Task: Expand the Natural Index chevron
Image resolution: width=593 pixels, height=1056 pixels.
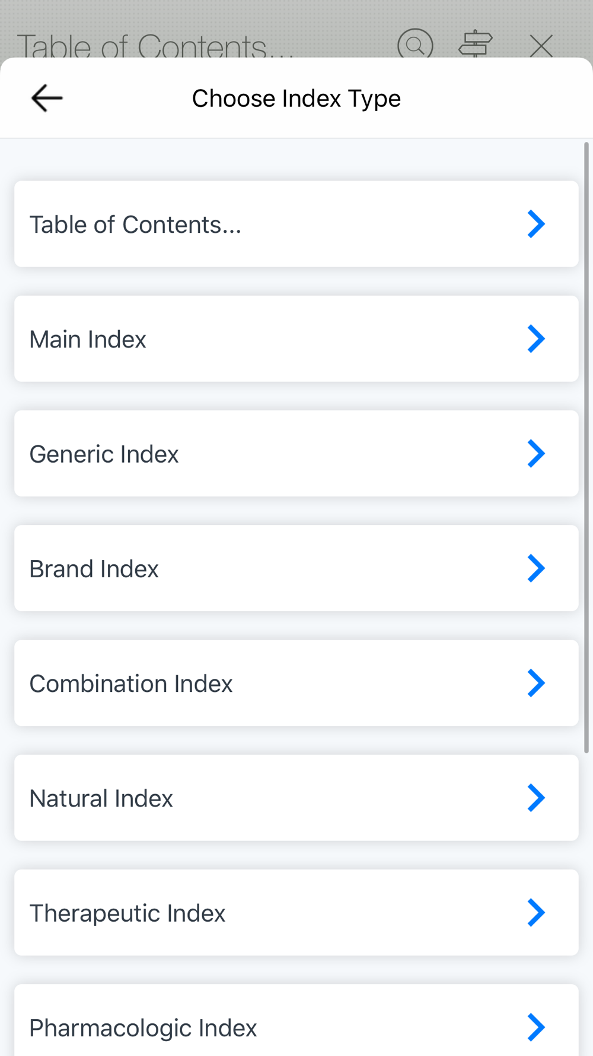Action: point(536,798)
